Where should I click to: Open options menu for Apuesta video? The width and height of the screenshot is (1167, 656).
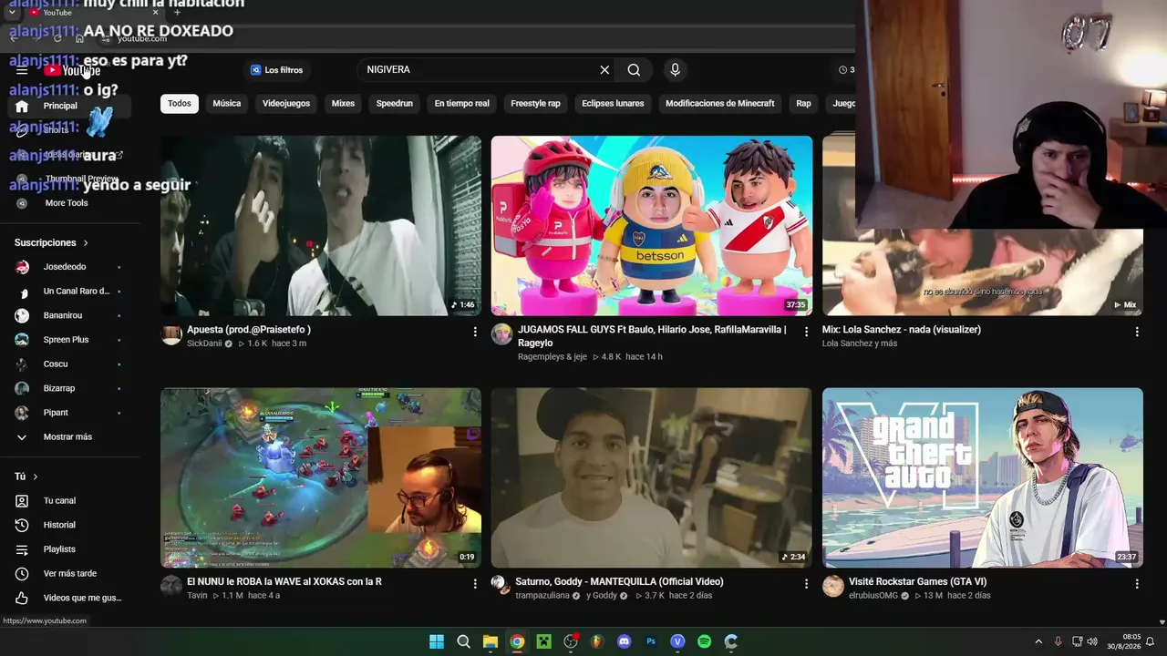[x=475, y=332]
